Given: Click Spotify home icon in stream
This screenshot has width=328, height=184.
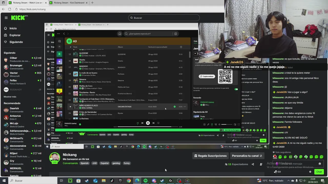Looking at the screenshot, I should [x=120, y=34].
